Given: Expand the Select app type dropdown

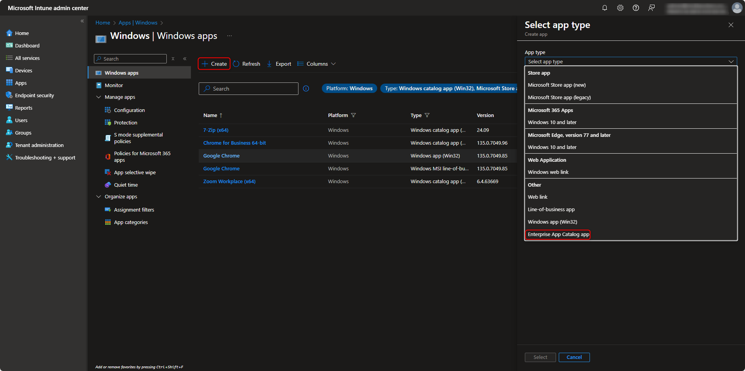Looking at the screenshot, I should point(630,61).
